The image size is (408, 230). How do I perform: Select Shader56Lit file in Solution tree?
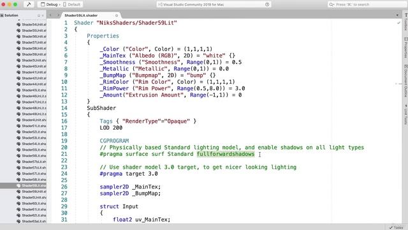[31, 156]
